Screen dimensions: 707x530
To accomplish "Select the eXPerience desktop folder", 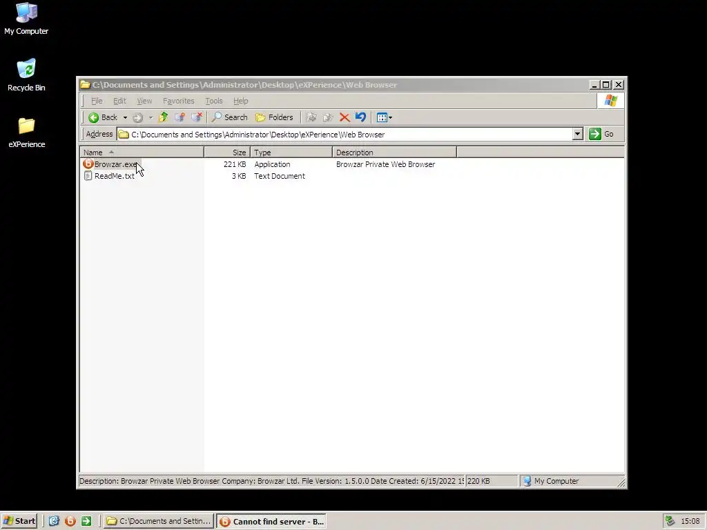I will click(27, 133).
